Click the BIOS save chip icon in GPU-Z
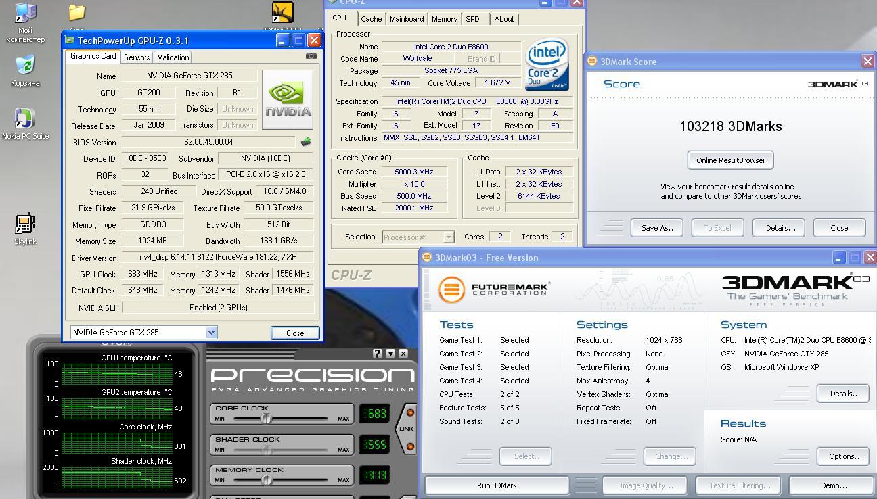Image resolution: width=877 pixels, height=499 pixels. tap(306, 142)
